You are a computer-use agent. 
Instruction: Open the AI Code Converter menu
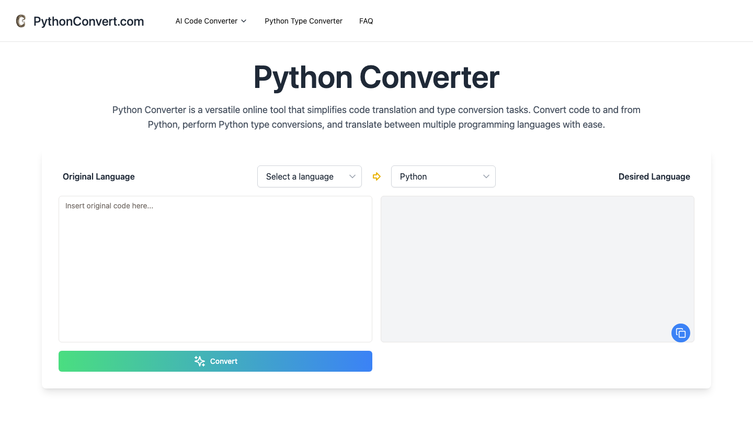tap(211, 21)
